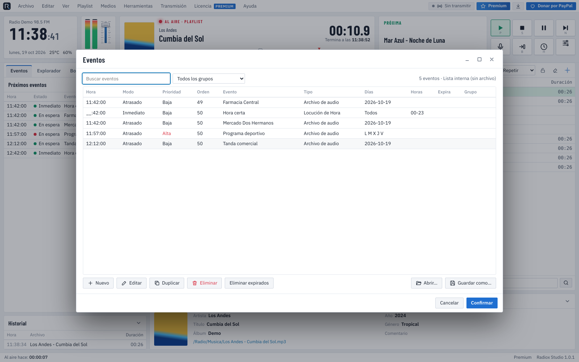Stop playback with the Stop button
Image resolution: width=579 pixels, height=362 pixels.
(522, 28)
